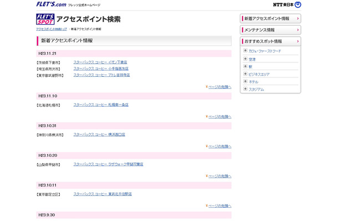This screenshot has height=221, width=338.
Task: Expand the 駅 plus icon
Action: 245,66
